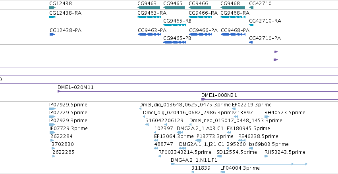Select the CG9465-RB transcript label

click(177, 21)
